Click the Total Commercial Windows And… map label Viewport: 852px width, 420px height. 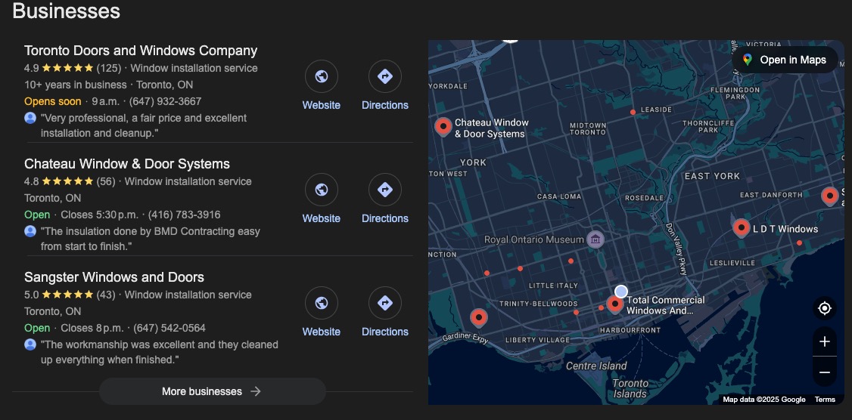[x=666, y=305]
